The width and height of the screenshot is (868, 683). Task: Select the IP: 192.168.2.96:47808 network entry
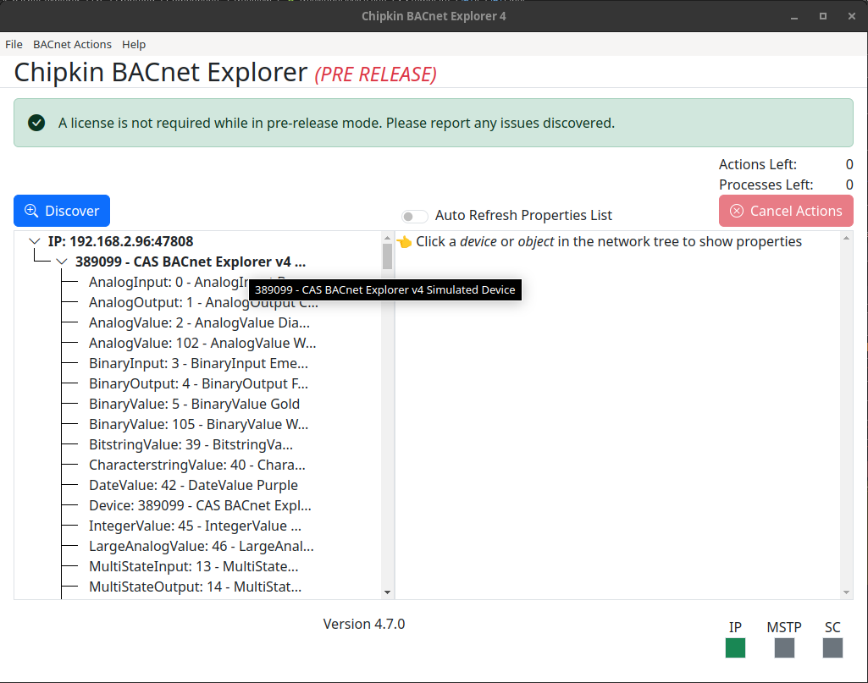pyautogui.click(x=121, y=241)
